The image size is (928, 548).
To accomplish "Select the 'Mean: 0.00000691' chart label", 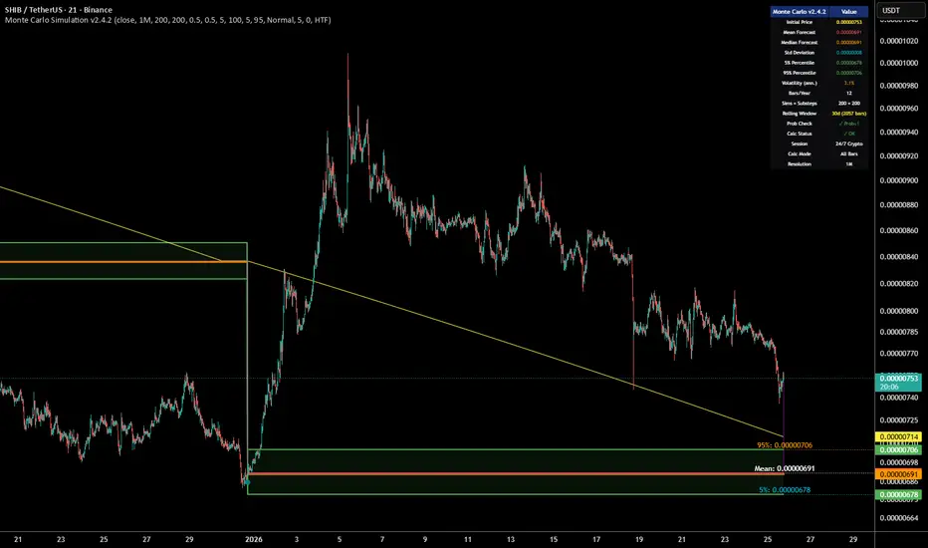I will point(785,468).
